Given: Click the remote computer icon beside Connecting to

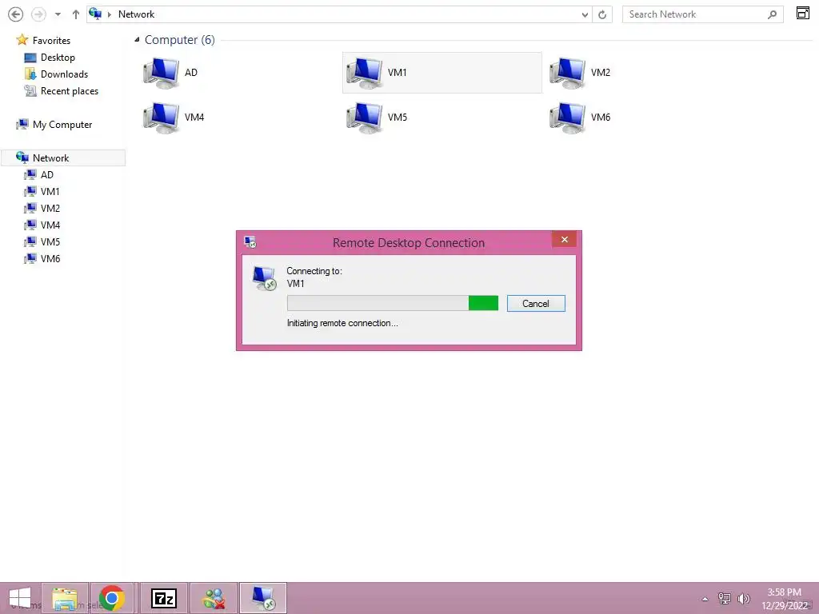Looking at the screenshot, I should pos(264,278).
